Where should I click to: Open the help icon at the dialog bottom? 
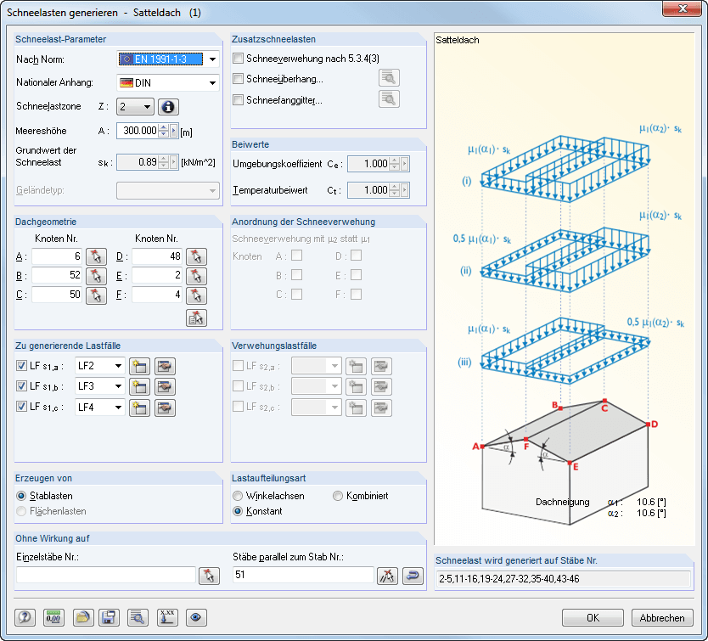(25, 617)
